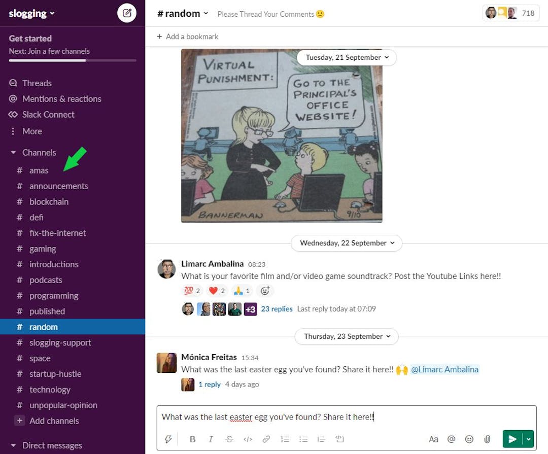Click the compose new message pencil icon
The image size is (548, 454).
[126, 13]
